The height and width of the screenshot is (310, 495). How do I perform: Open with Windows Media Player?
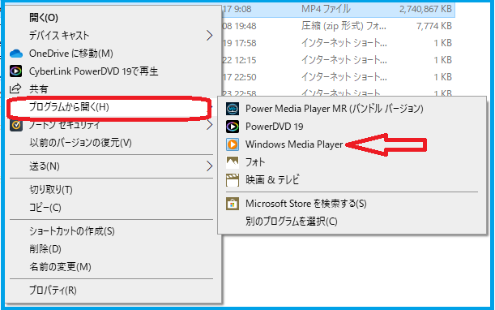click(294, 144)
